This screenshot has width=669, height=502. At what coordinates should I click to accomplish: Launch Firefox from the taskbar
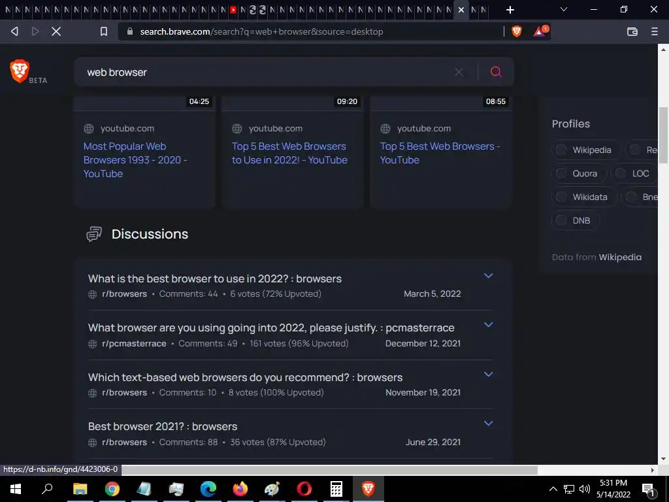240,489
